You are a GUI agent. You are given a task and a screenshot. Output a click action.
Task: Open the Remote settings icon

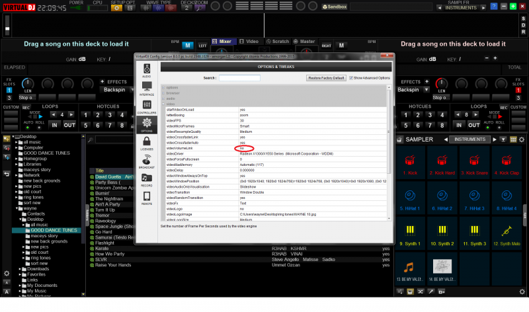coord(146,197)
